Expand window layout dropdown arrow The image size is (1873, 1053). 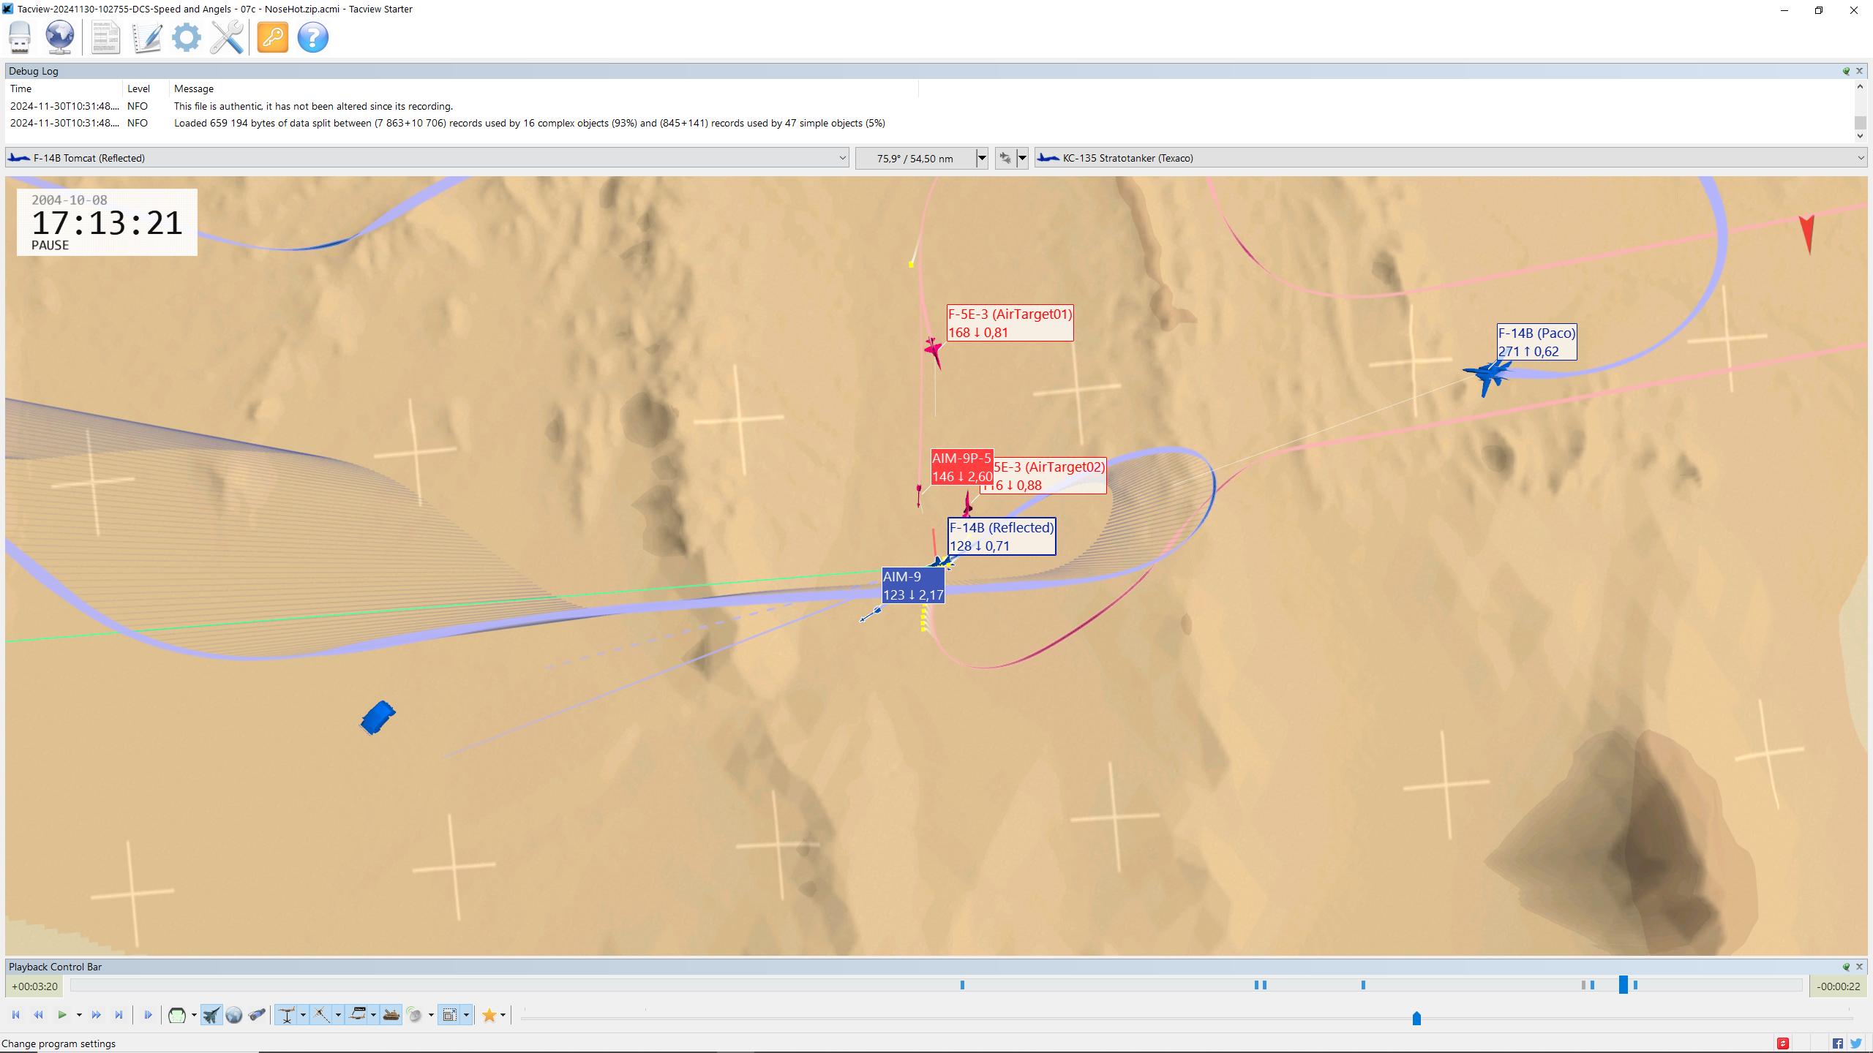tap(466, 1015)
